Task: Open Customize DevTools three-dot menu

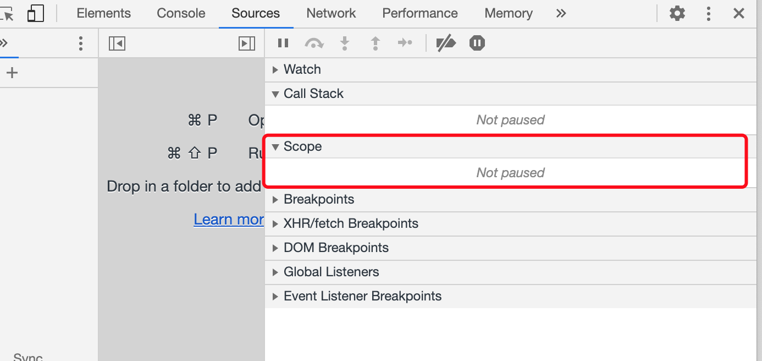Action: (709, 13)
